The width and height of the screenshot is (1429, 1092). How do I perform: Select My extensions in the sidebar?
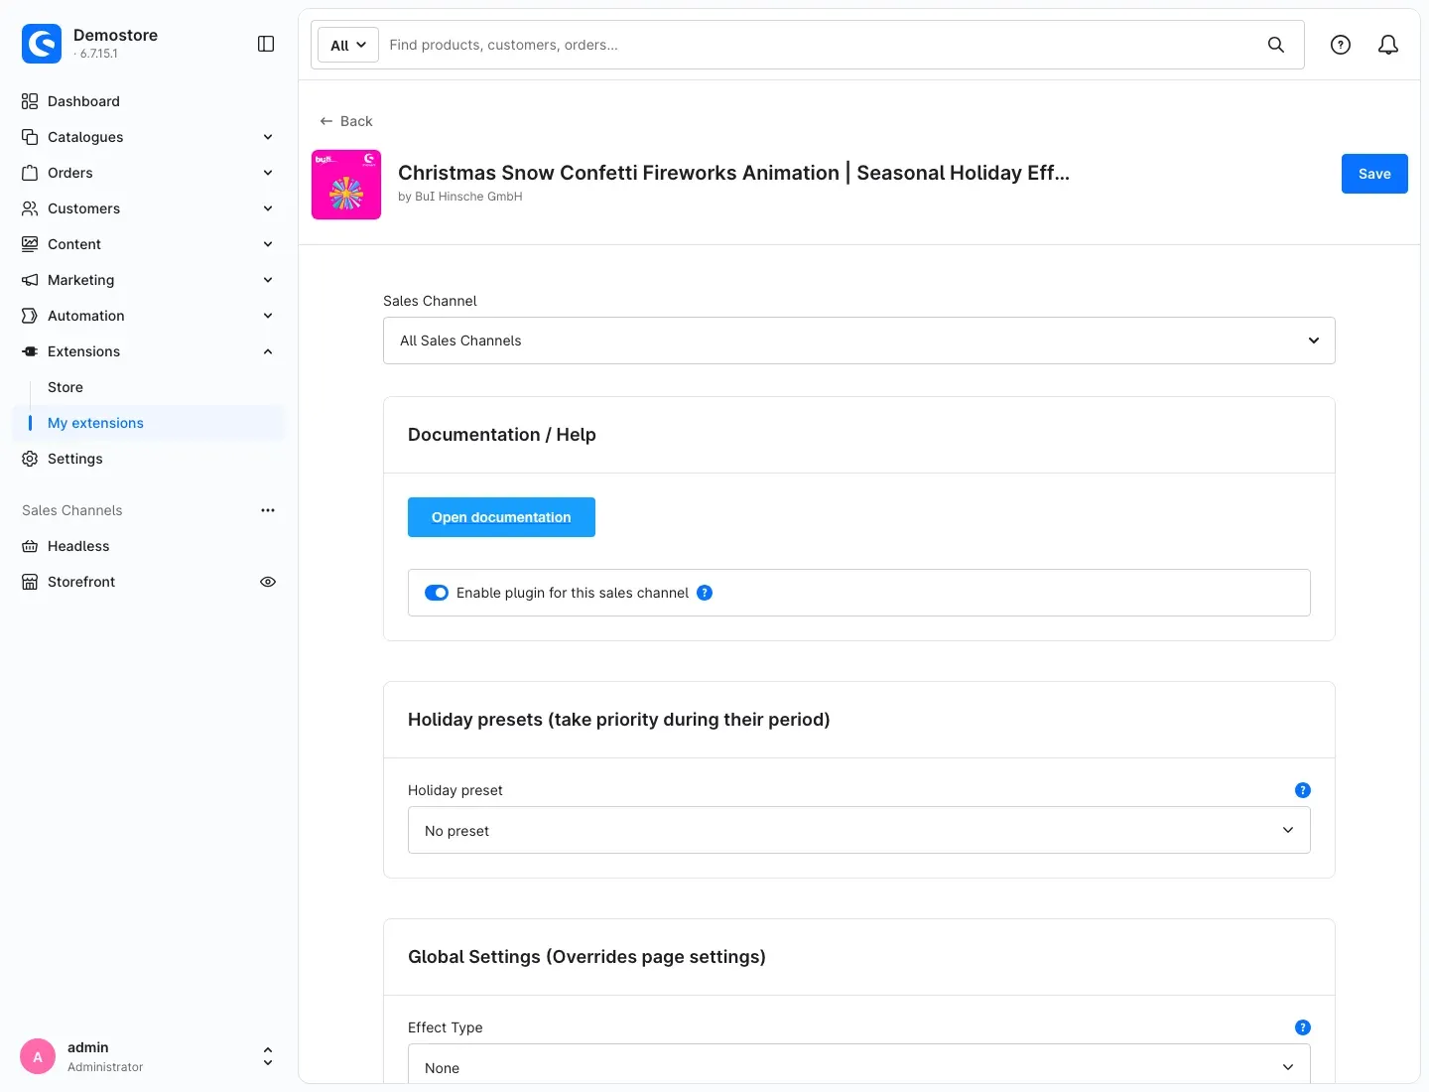click(x=149, y=423)
